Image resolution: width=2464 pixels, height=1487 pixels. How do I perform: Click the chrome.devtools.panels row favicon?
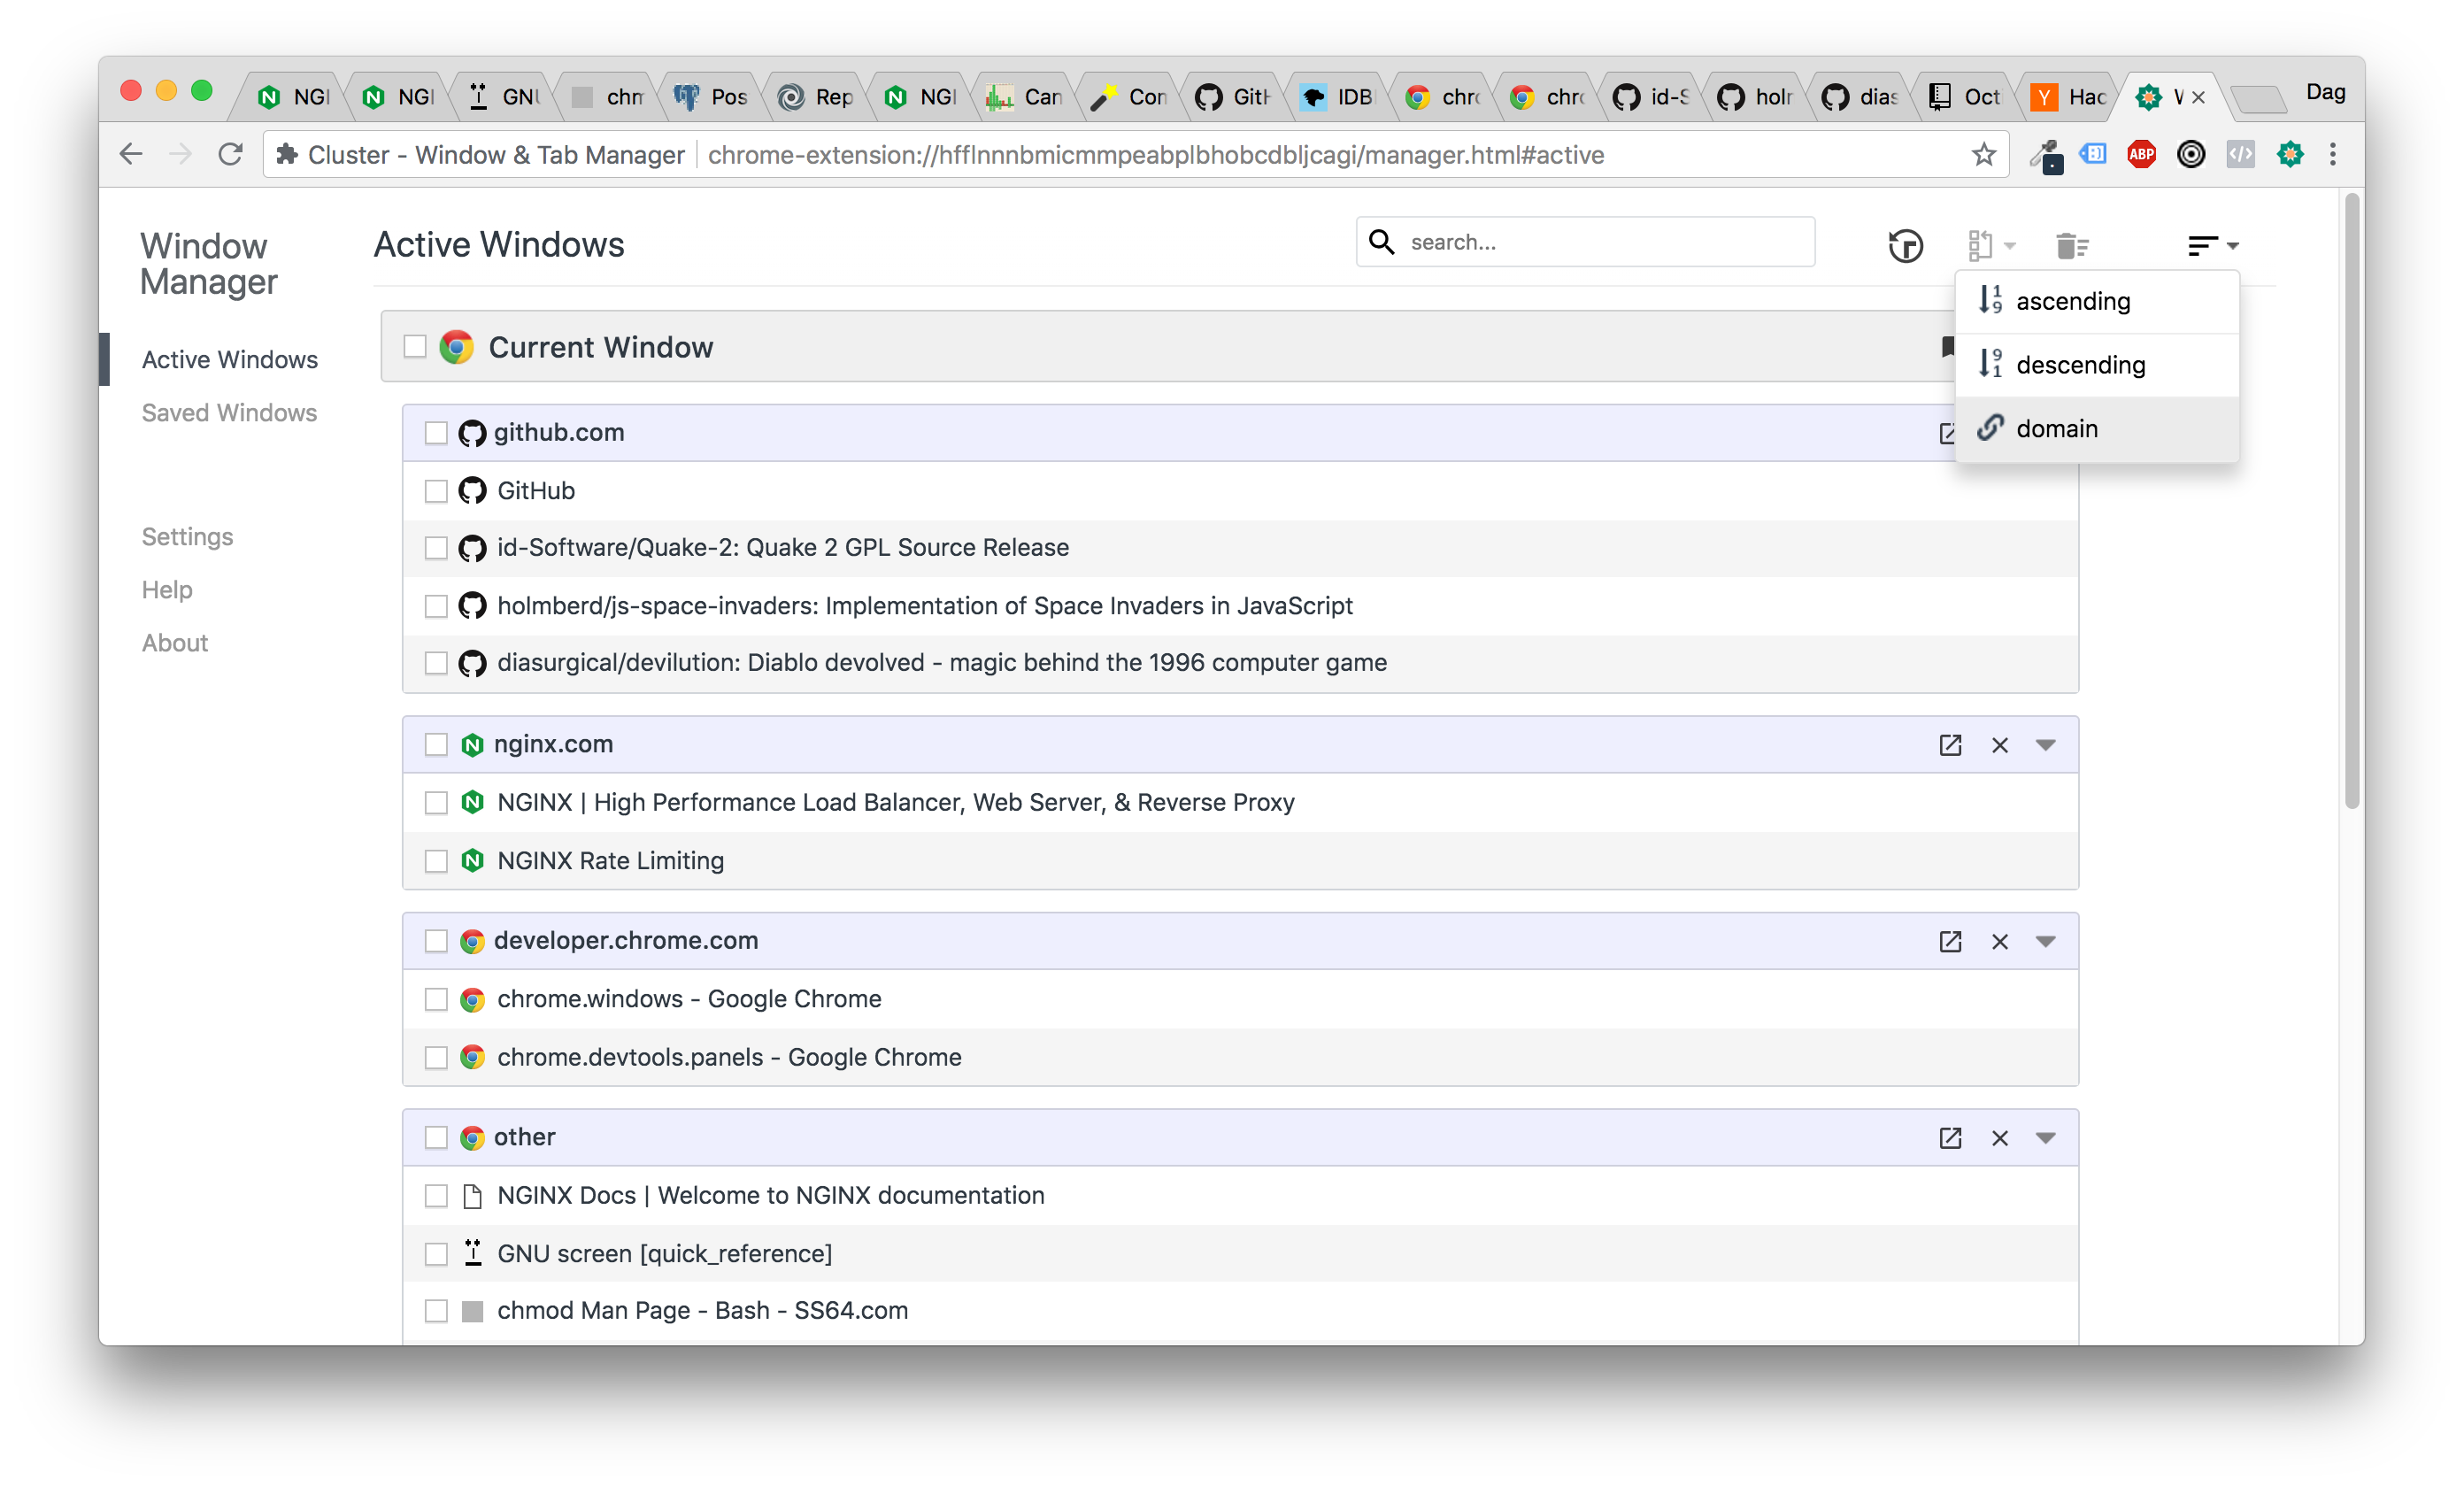(472, 1057)
